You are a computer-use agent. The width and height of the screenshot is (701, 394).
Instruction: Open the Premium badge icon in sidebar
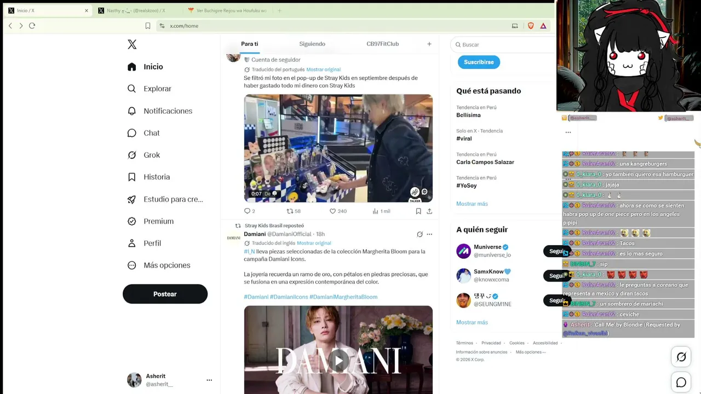click(131, 221)
